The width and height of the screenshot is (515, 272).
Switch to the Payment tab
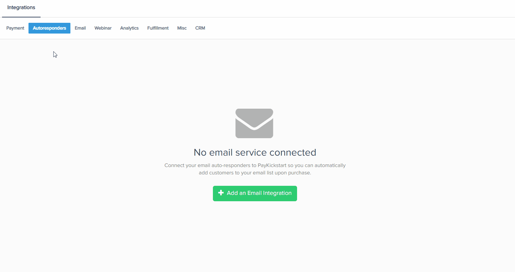(x=15, y=28)
